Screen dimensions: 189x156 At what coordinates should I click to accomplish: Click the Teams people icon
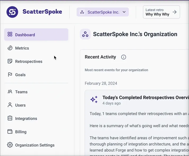pyautogui.click(x=10, y=92)
